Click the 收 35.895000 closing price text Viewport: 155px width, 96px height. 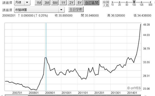(x=64, y=15)
